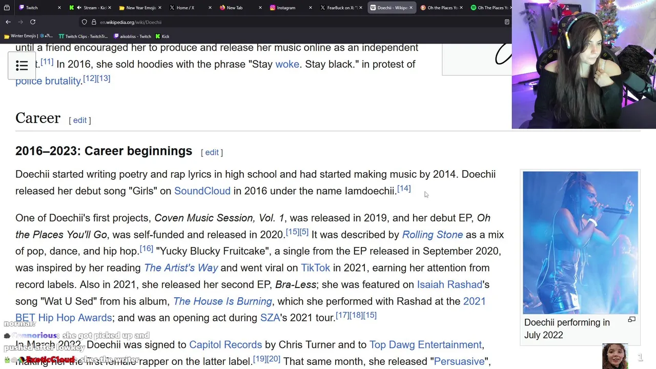Open citation 11

[x=47, y=61]
